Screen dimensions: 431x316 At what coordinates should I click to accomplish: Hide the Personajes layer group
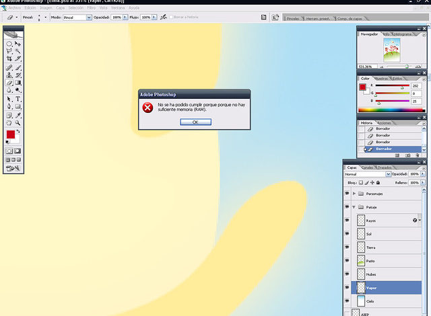coord(347,194)
